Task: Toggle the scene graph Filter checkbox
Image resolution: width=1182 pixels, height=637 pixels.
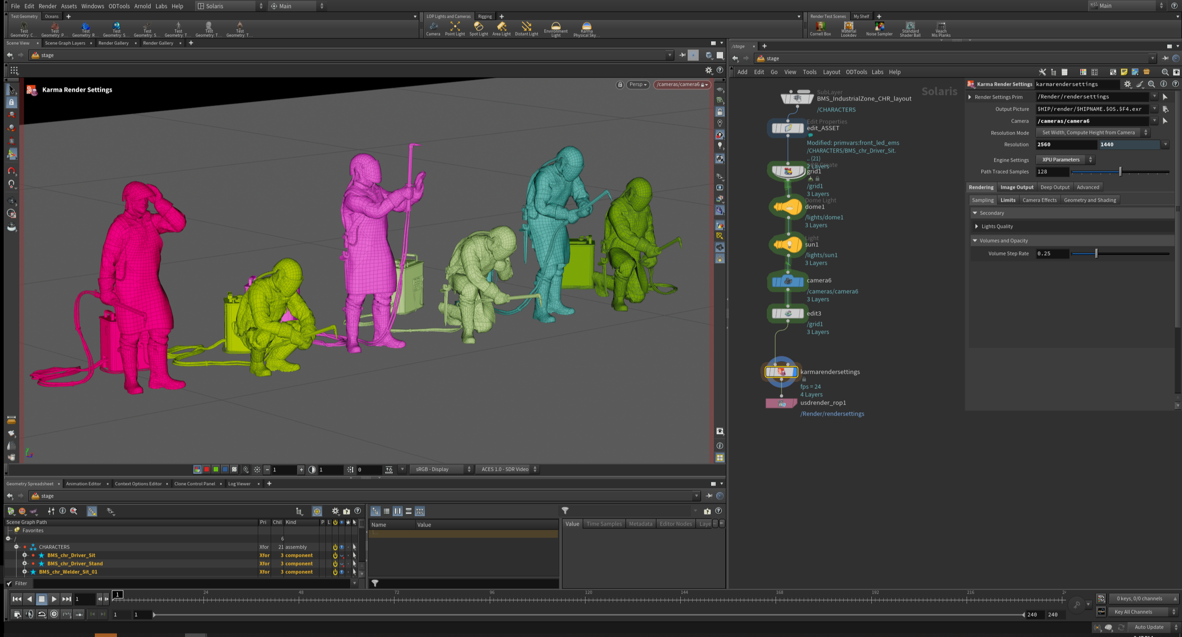Action: coord(9,584)
